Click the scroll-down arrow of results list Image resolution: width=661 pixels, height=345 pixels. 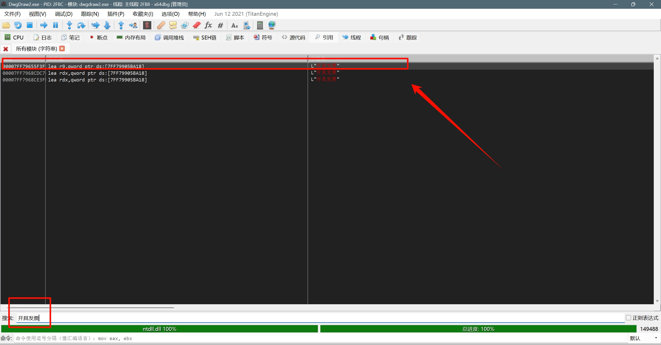click(657, 301)
